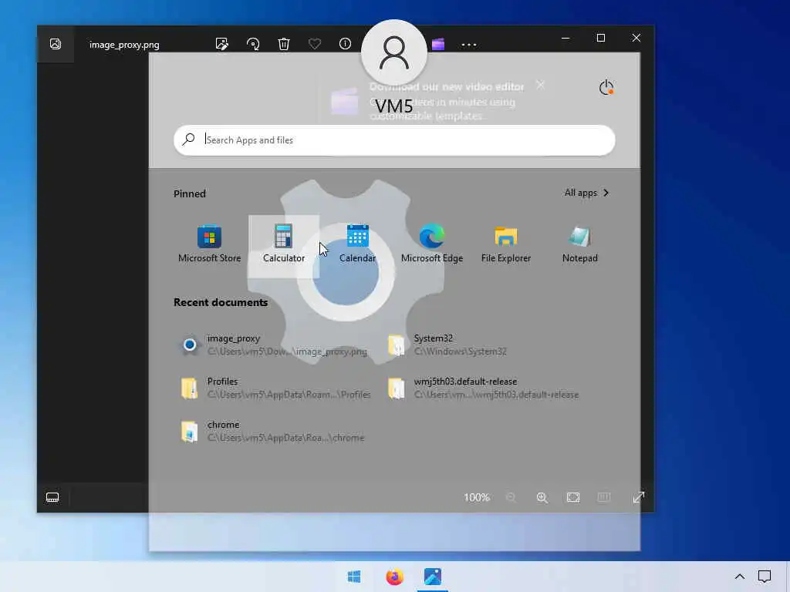The image size is (790, 592).
Task: Dismiss the video editor promotion with X
Action: coord(540,85)
